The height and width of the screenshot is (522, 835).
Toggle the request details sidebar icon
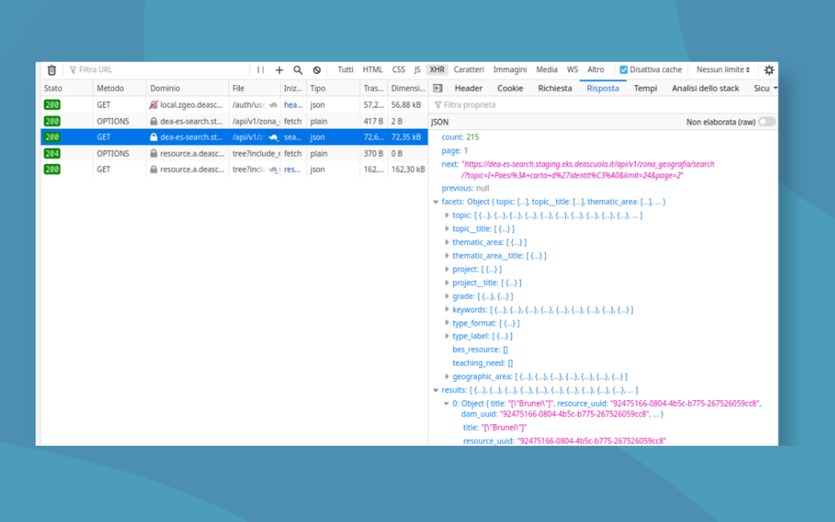click(x=438, y=88)
